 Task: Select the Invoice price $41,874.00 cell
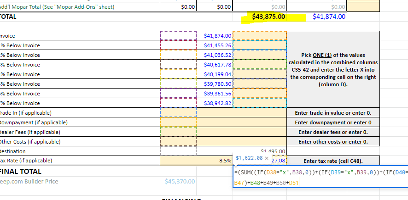pyautogui.click(x=215, y=36)
